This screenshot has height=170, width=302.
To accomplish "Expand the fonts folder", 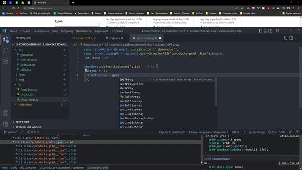I will [17, 75].
